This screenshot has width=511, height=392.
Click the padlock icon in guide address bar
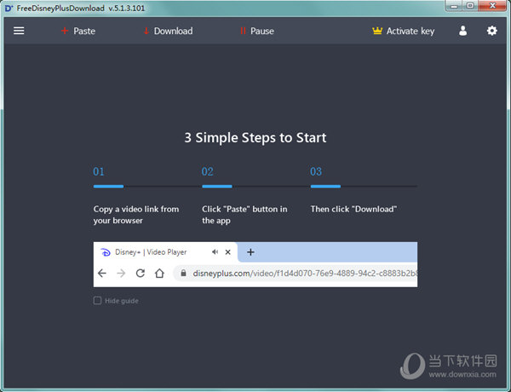pos(183,273)
